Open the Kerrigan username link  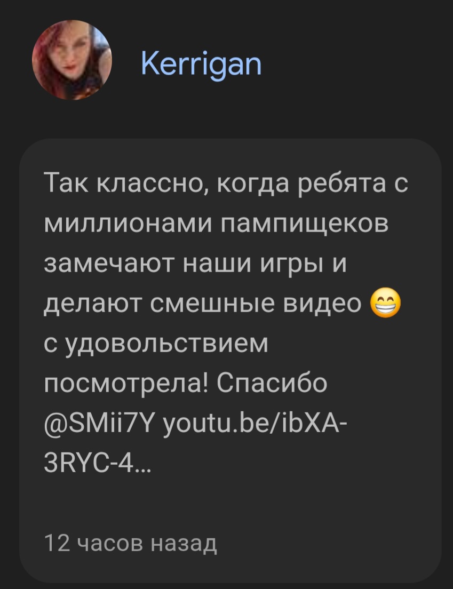tap(201, 65)
